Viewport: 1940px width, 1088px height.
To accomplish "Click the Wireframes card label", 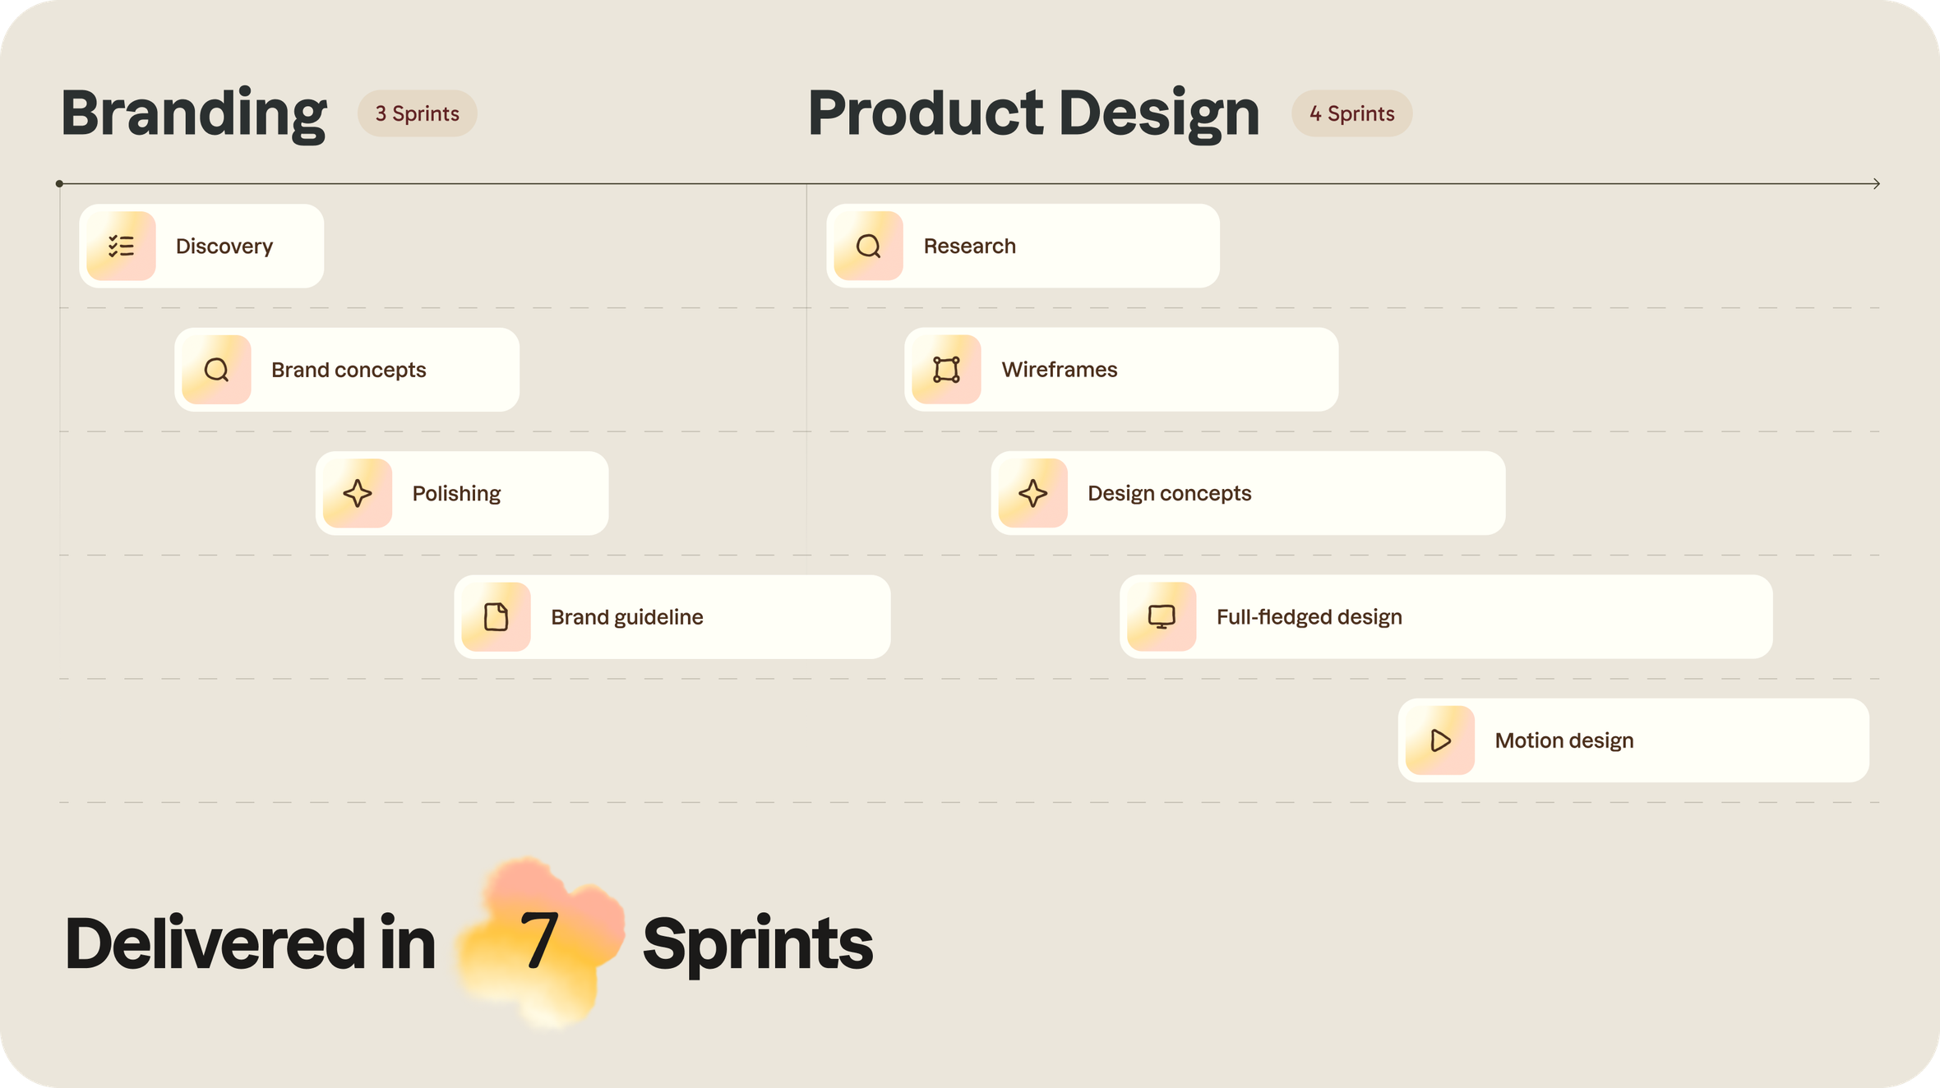I will (1059, 370).
